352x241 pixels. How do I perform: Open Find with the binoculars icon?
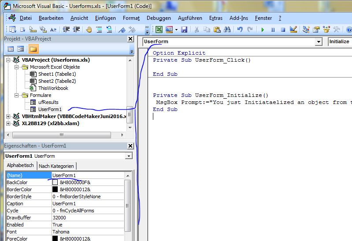pyautogui.click(x=227, y=30)
